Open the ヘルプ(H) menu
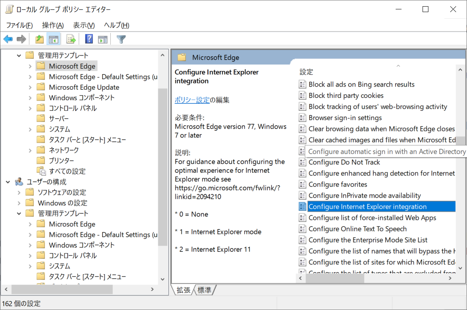467x310 pixels. pos(117,25)
